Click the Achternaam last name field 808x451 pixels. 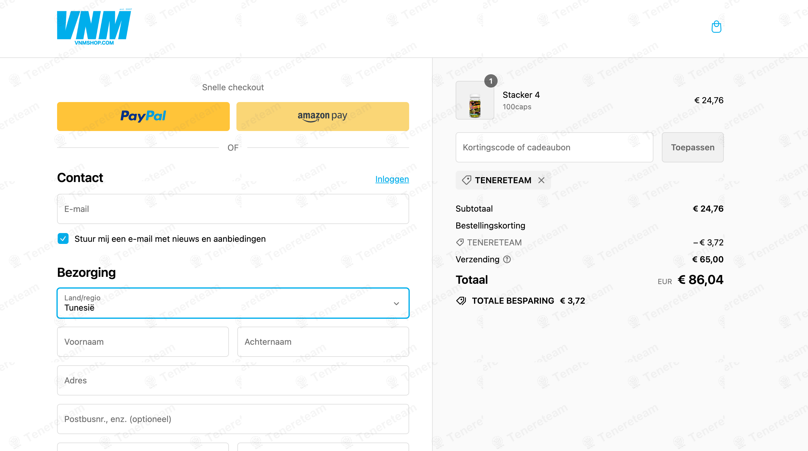[323, 341]
